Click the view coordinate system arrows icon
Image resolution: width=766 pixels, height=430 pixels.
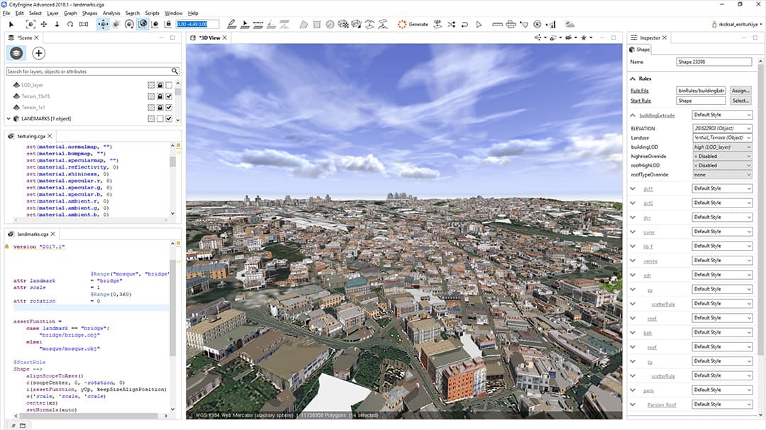538,38
